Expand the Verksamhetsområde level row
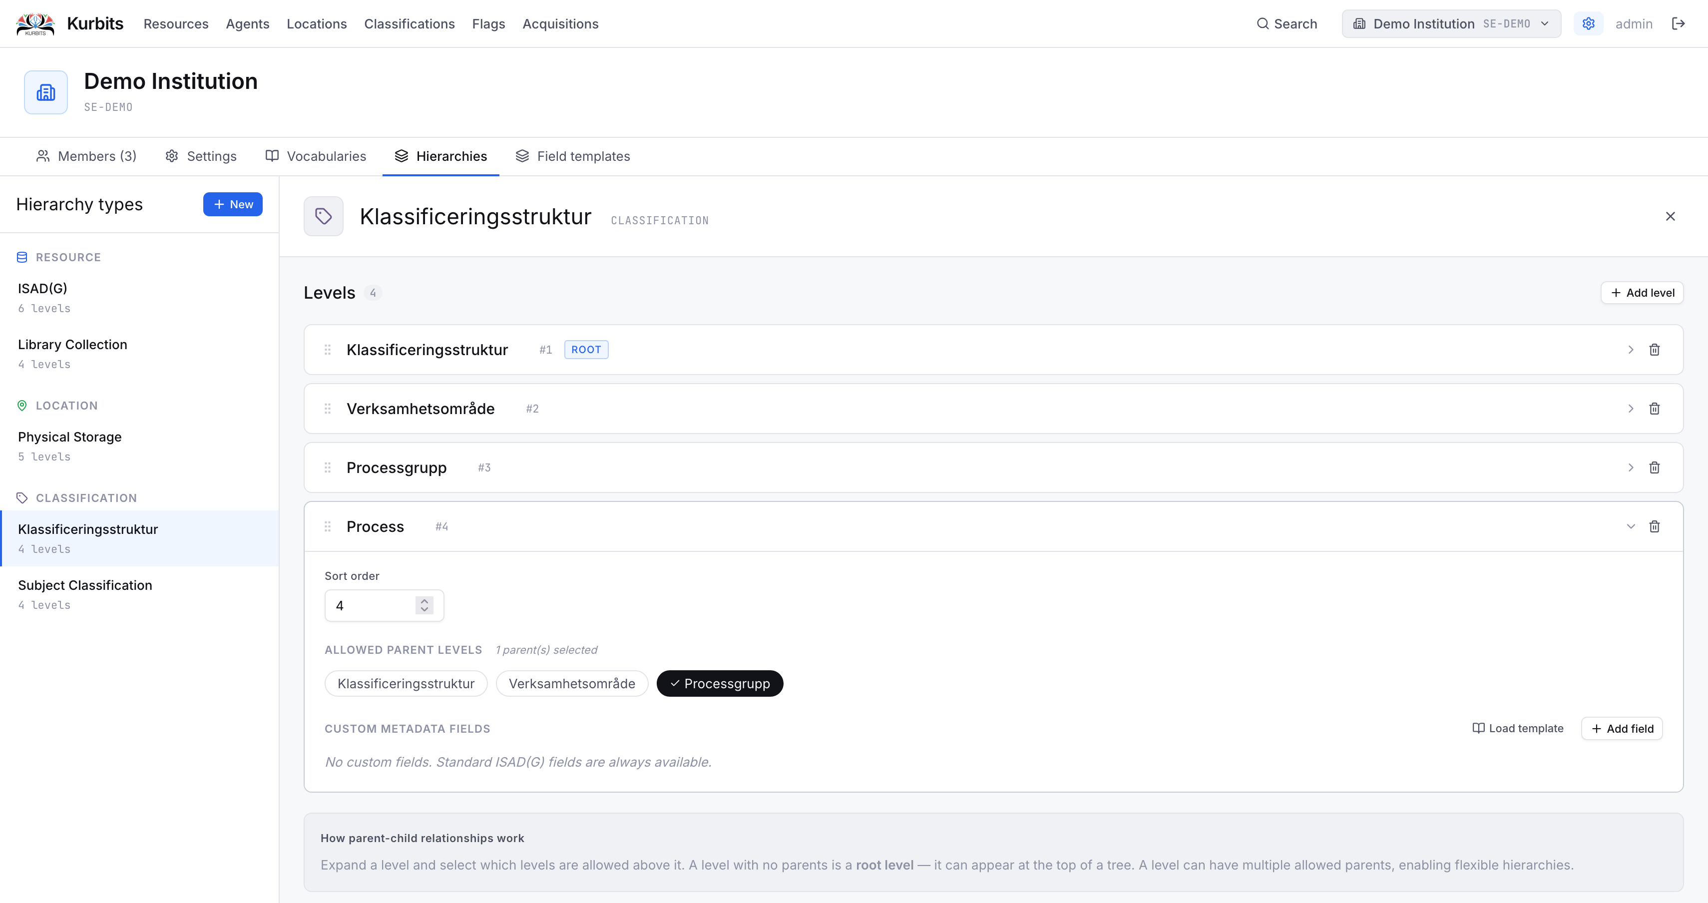1708x903 pixels. pyautogui.click(x=1631, y=409)
